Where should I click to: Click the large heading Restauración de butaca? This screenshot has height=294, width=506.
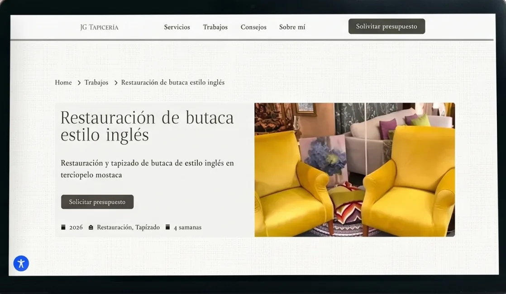147,126
